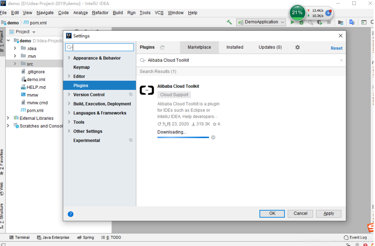Viewport: 375px width, 246px height.
Task: Open Project Structure toolbar icon
Action: click(x=341, y=22)
